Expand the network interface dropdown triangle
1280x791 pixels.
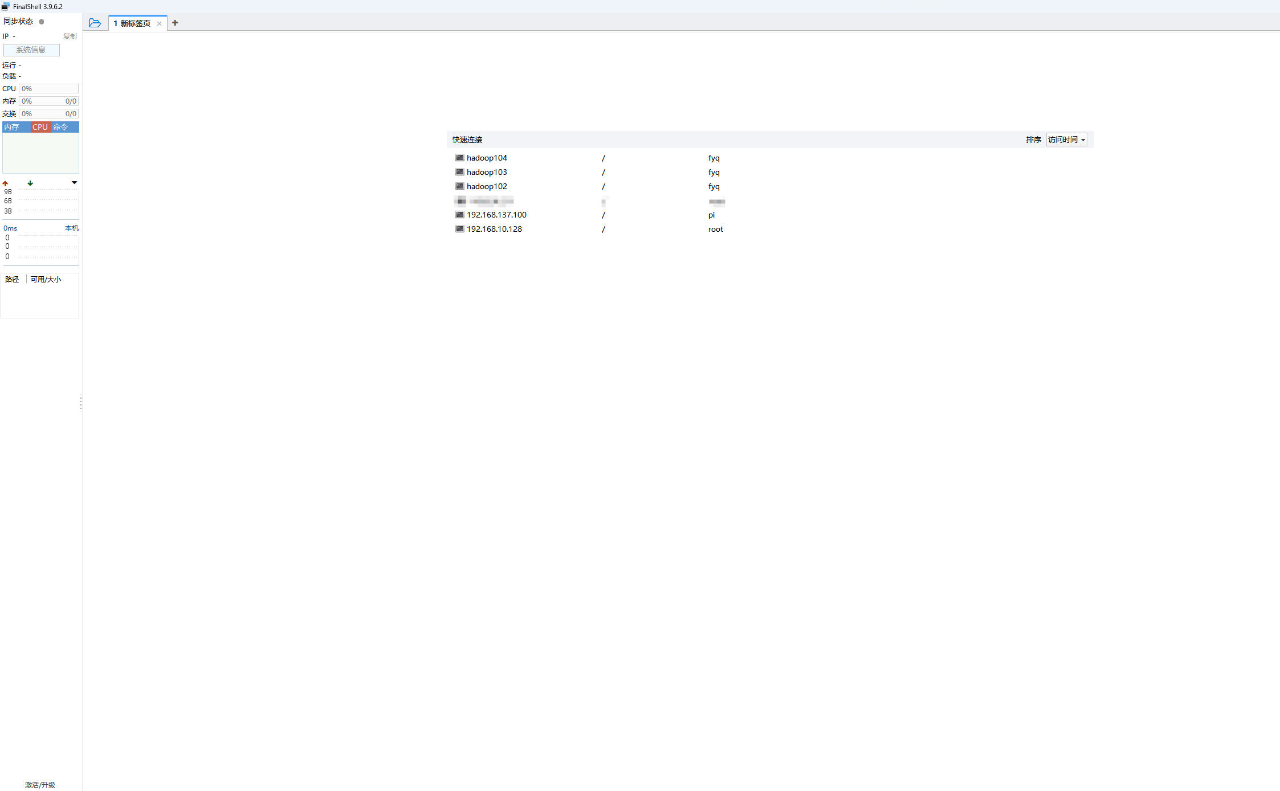[x=74, y=183]
